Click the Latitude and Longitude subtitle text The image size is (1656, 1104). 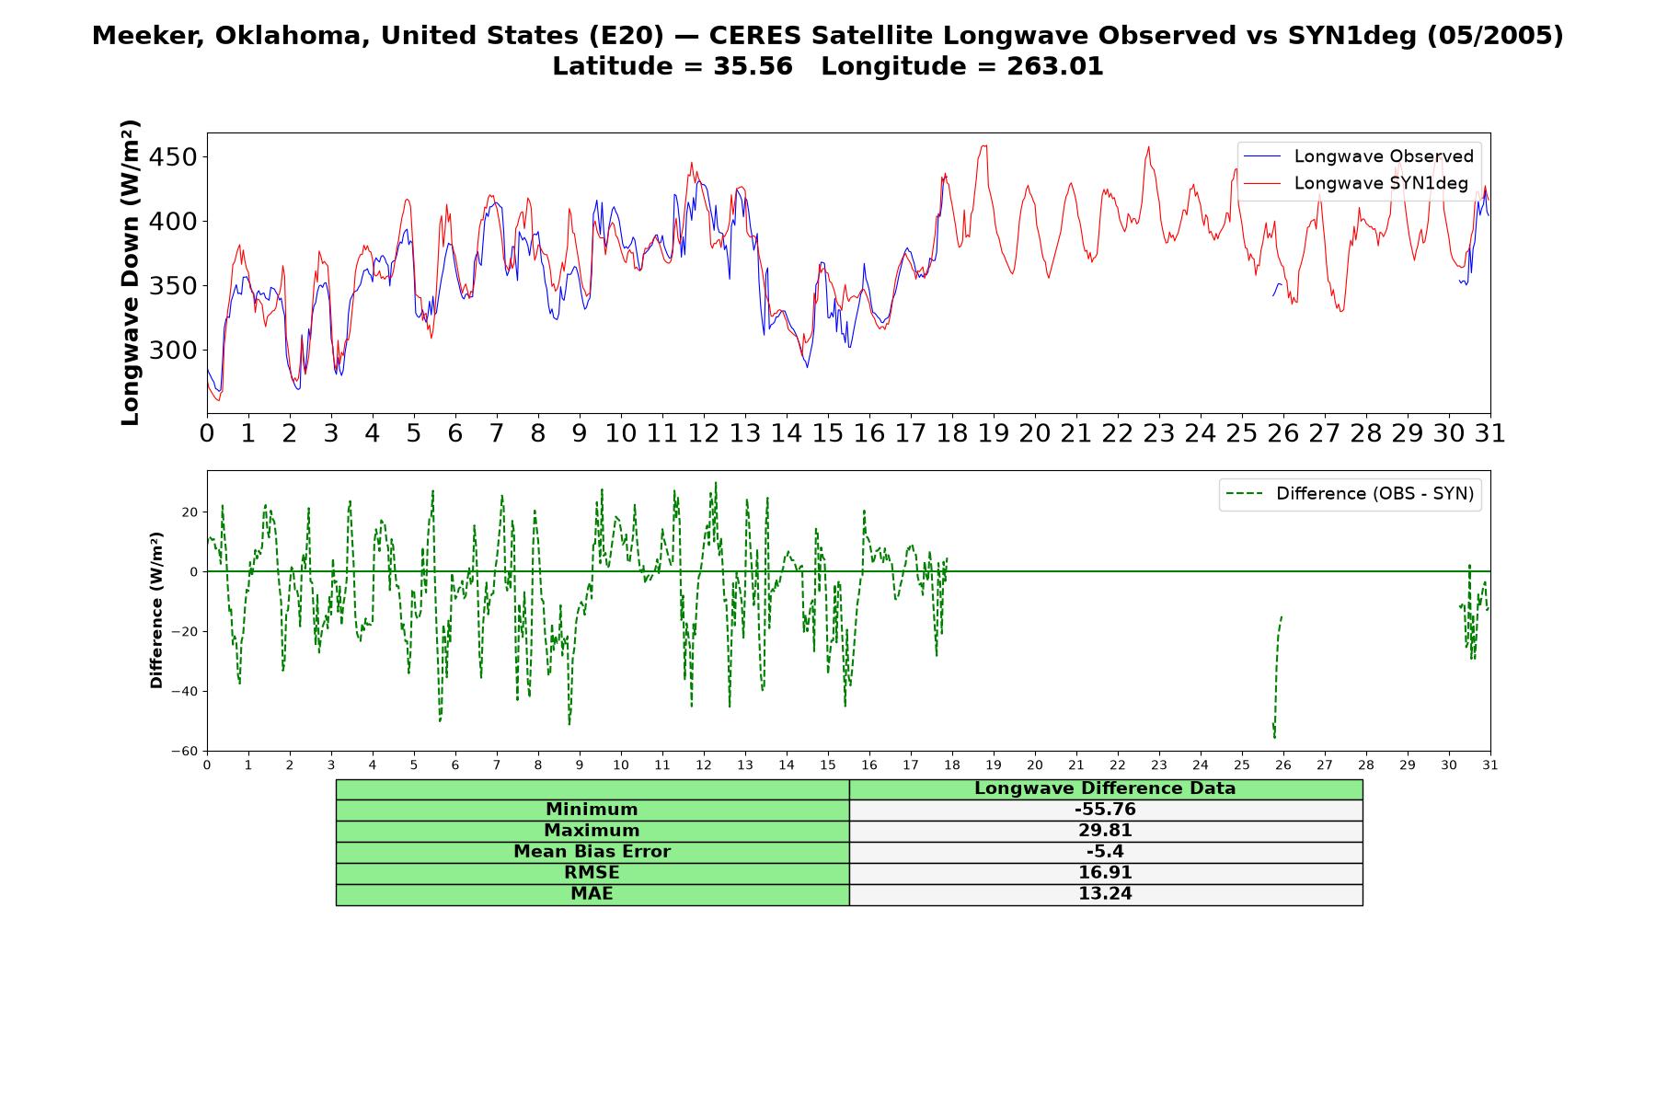pos(827,66)
